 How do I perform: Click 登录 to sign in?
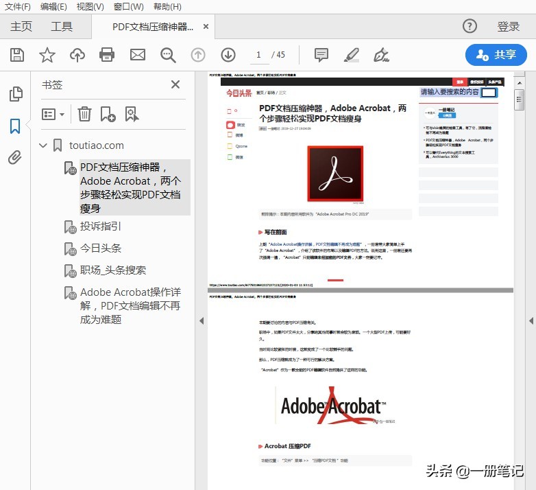tap(509, 26)
